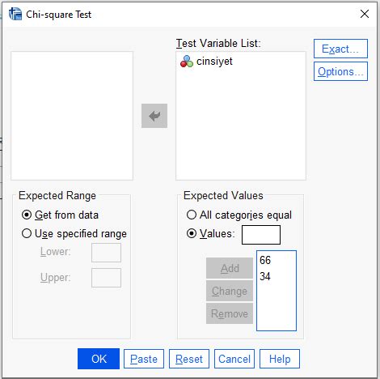380x379 pixels.
Task: Click the Add expected value button
Action: 230,268
